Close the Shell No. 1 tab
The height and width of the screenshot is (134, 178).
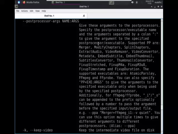point(84,16)
